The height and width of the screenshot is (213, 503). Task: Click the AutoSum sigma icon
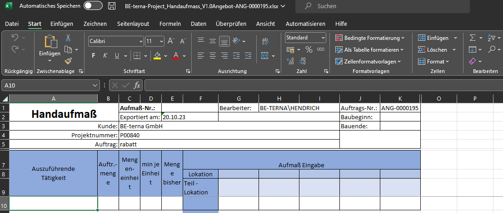(473, 38)
